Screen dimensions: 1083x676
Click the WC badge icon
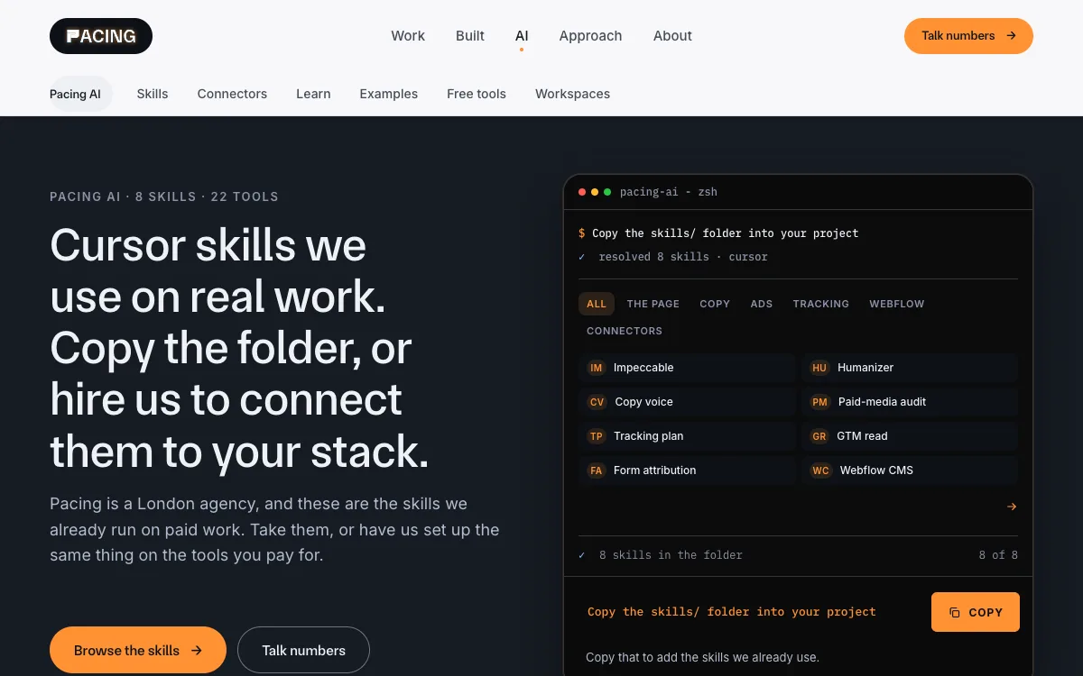point(820,470)
